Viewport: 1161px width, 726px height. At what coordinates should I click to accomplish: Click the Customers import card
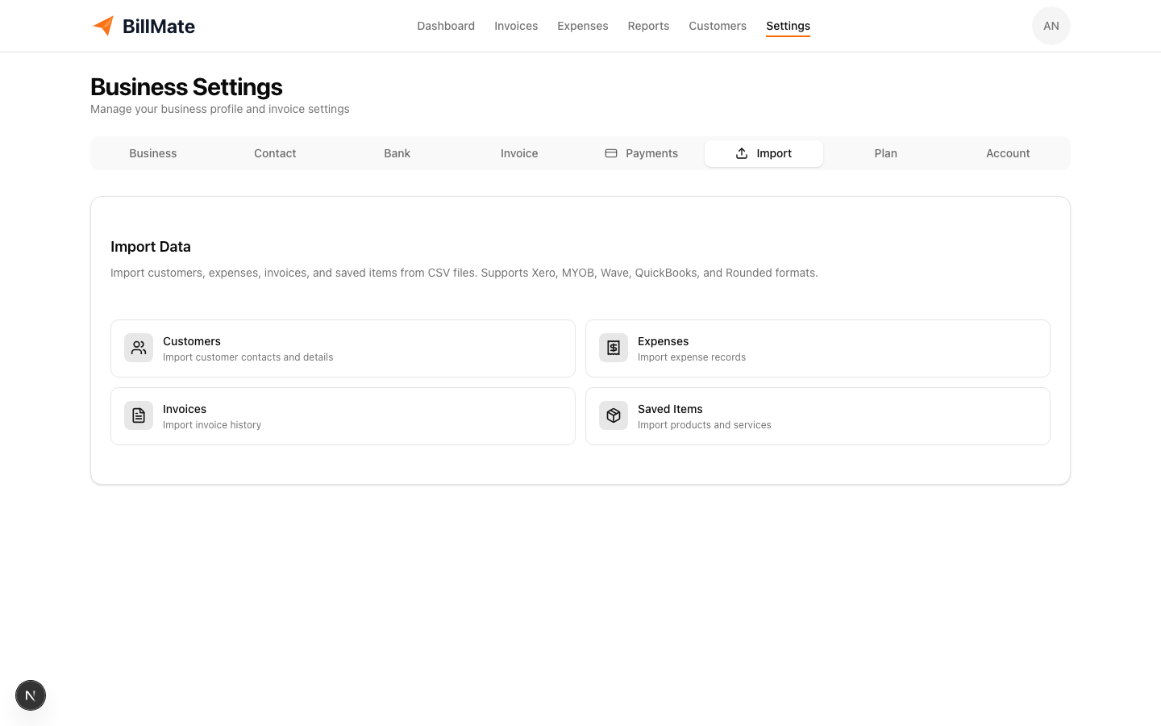point(343,348)
